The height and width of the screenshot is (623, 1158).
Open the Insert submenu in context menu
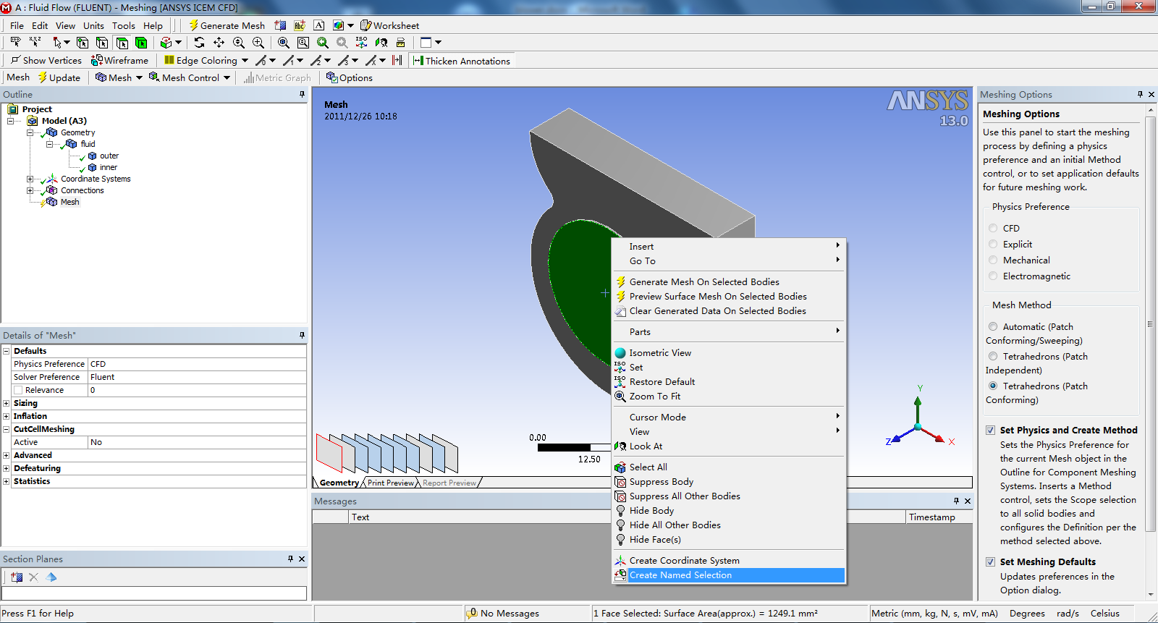click(x=729, y=247)
